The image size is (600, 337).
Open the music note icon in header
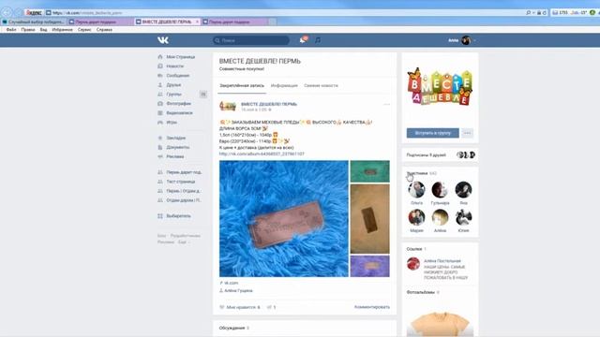click(x=318, y=40)
